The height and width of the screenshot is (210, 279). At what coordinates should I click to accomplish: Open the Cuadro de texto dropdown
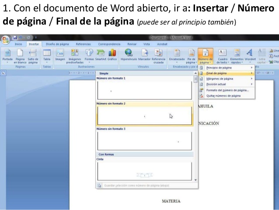(223, 56)
